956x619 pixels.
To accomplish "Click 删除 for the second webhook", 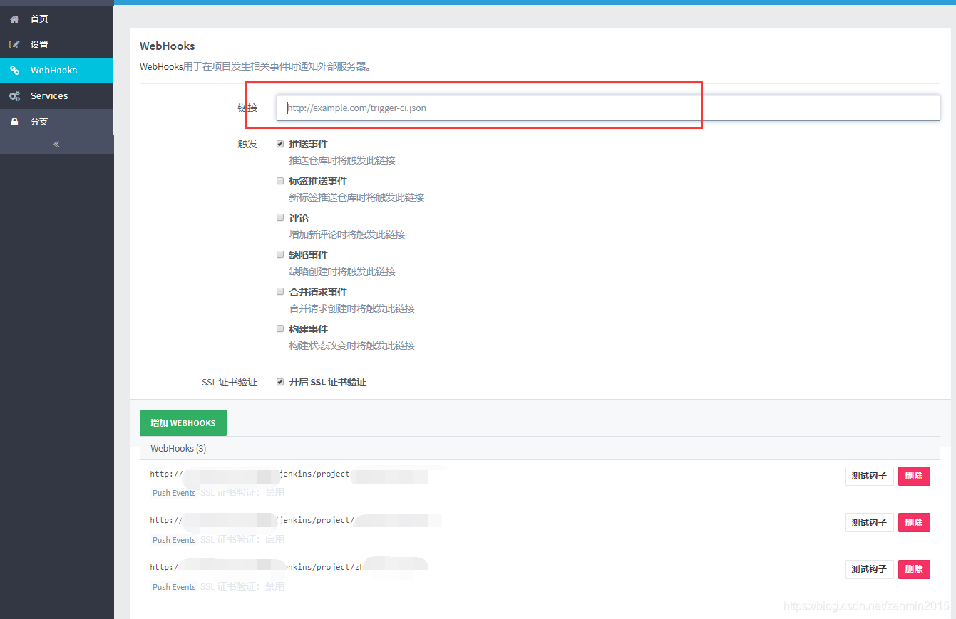I will 914,523.
